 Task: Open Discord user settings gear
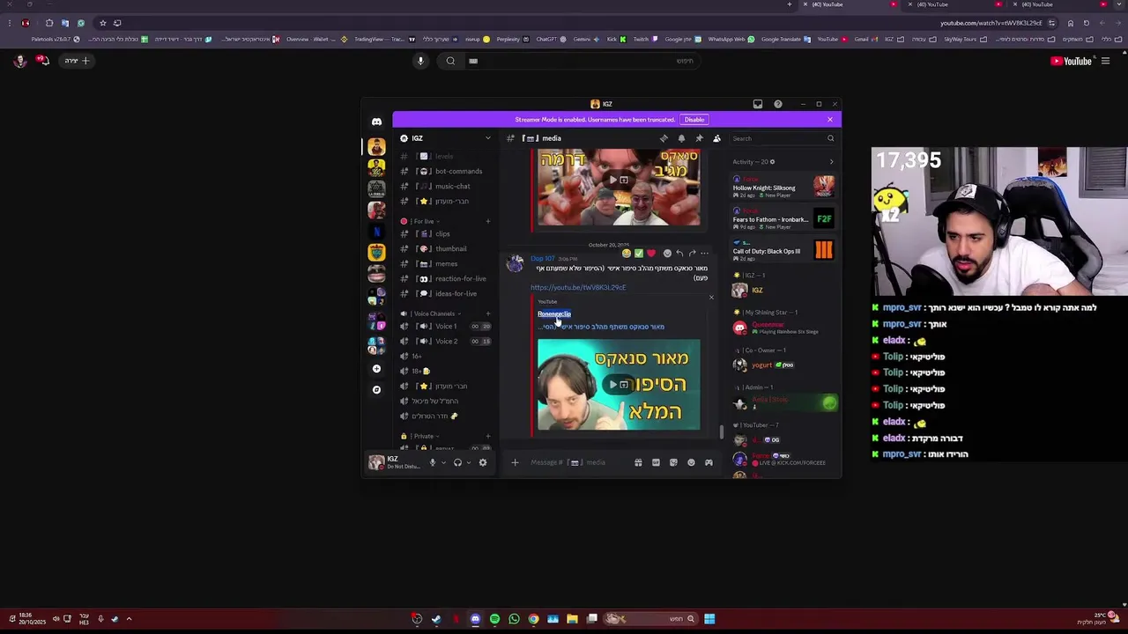pos(483,462)
